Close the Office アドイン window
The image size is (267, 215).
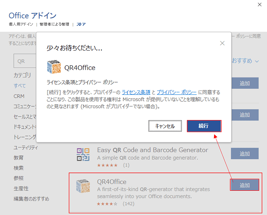pyautogui.click(x=260, y=4)
